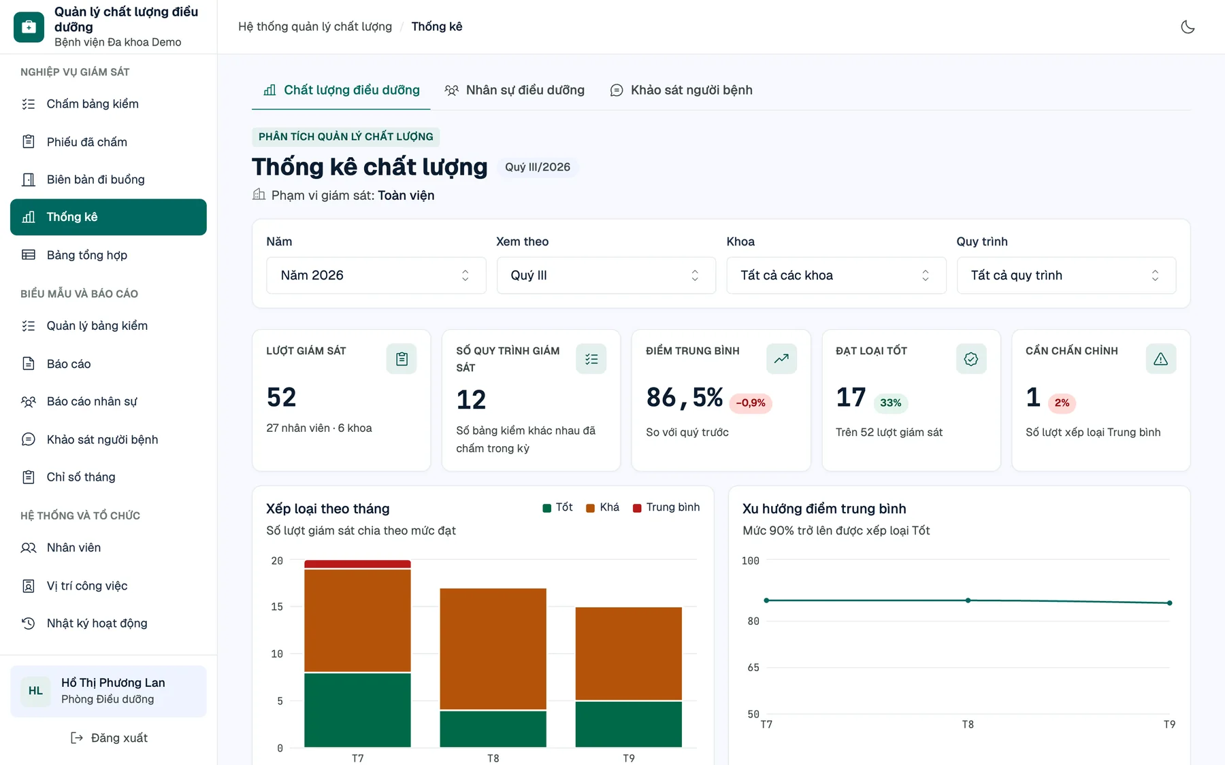Open the Tất cả quy trình dropdown
The height and width of the screenshot is (765, 1225).
(1066, 275)
